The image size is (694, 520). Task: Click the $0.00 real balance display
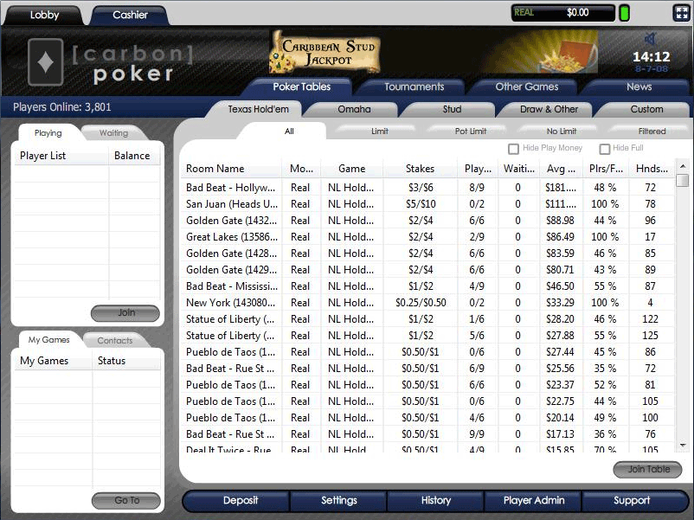click(562, 13)
